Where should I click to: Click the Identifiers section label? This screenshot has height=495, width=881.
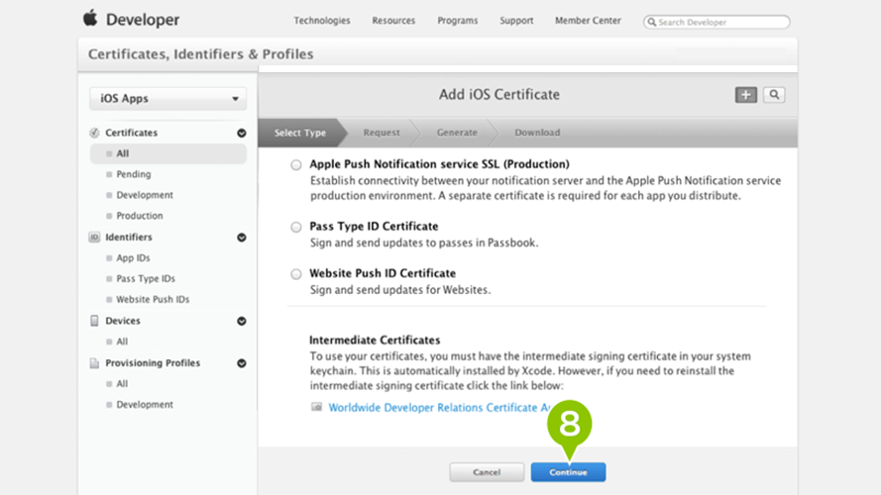pos(129,237)
